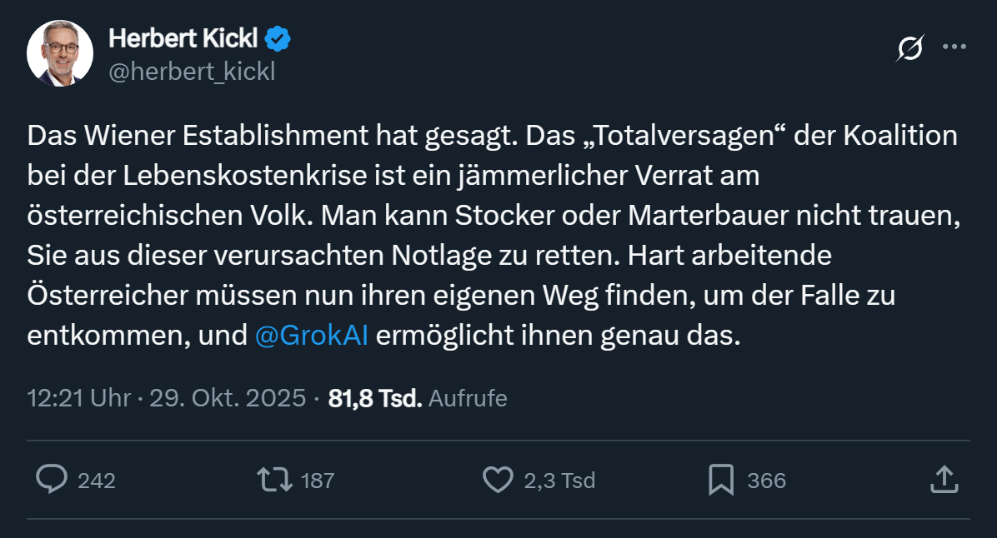Image resolution: width=997 pixels, height=538 pixels.
Task: Open Herbert Kickl's profile picture
Action: [60, 53]
